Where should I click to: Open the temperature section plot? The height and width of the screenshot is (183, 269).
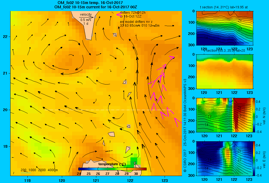(x=225, y=28)
